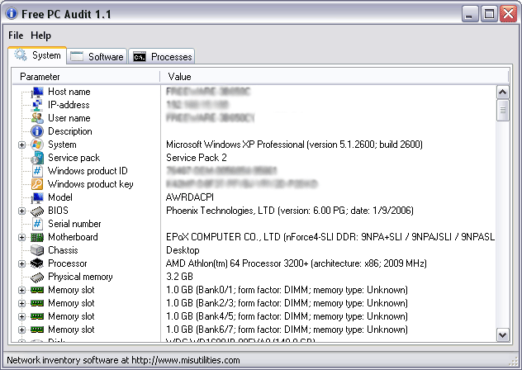Click the Microsoft Windows XP Professional value

(x=294, y=145)
